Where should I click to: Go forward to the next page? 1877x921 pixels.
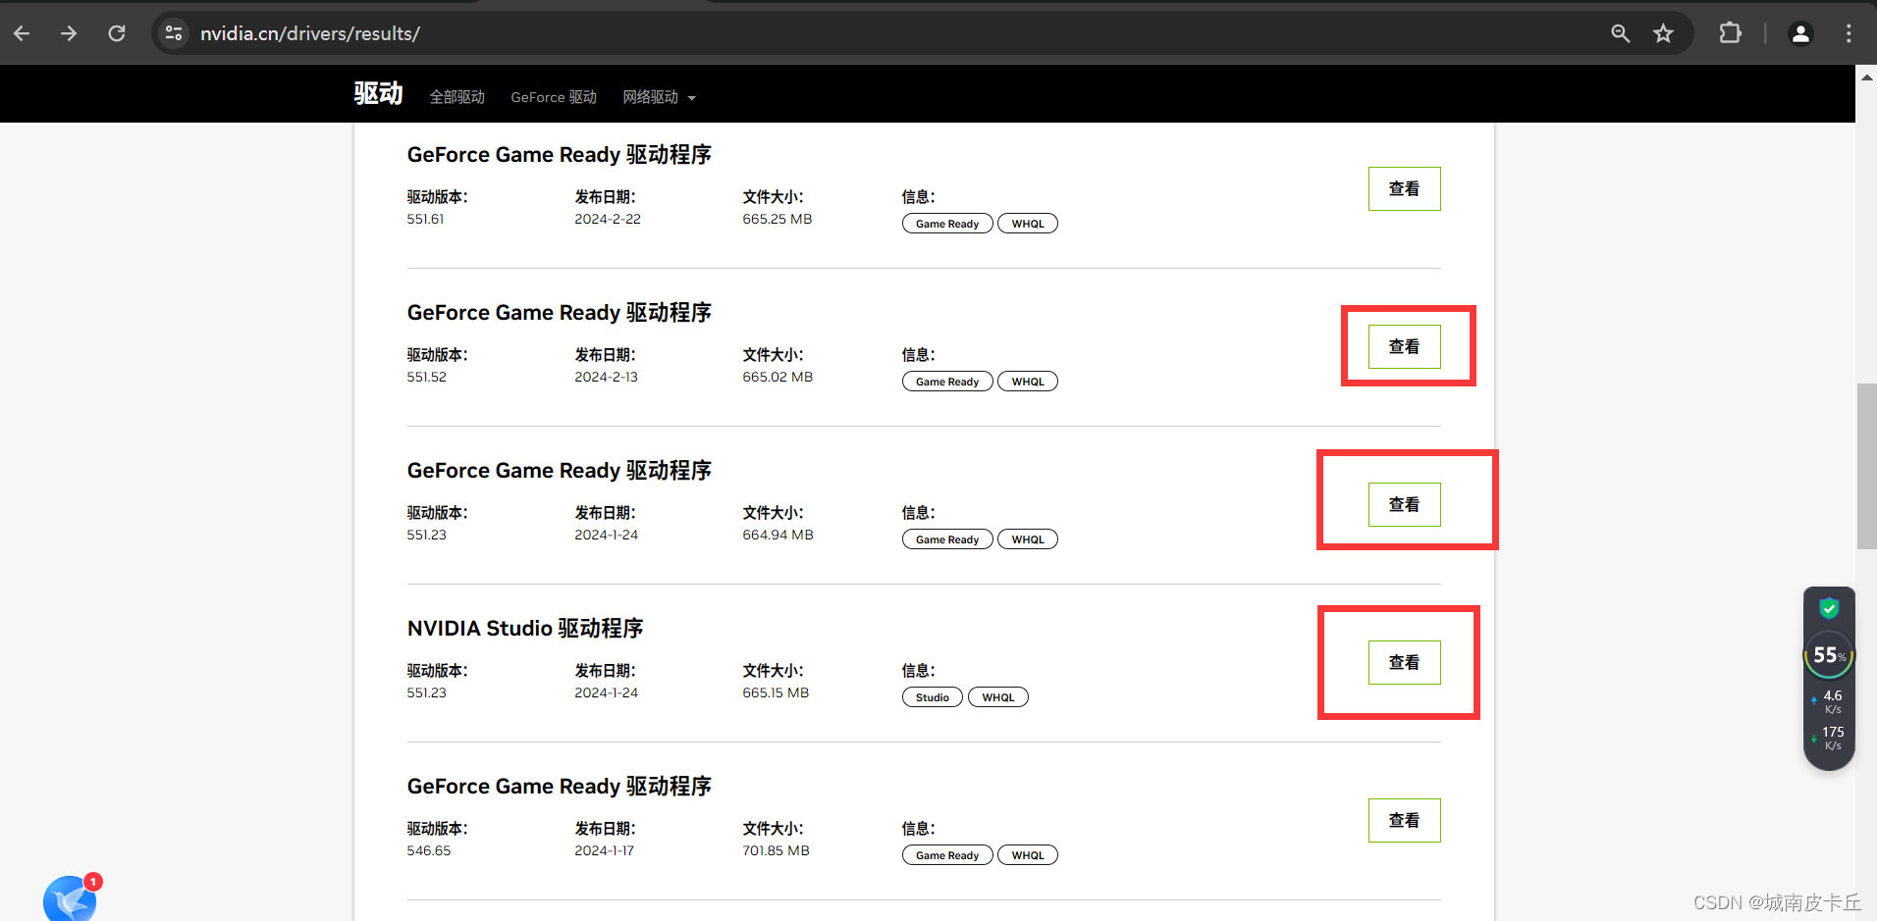69,33
